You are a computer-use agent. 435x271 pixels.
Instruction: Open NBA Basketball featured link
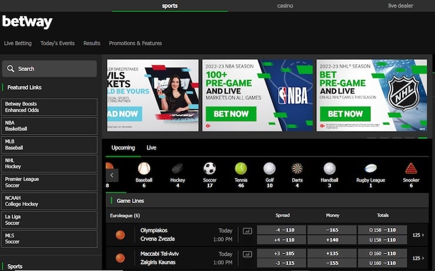pos(49,126)
